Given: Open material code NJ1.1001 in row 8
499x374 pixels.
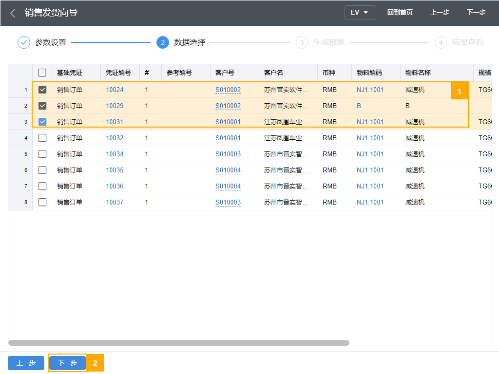Looking at the screenshot, I should click(370, 202).
